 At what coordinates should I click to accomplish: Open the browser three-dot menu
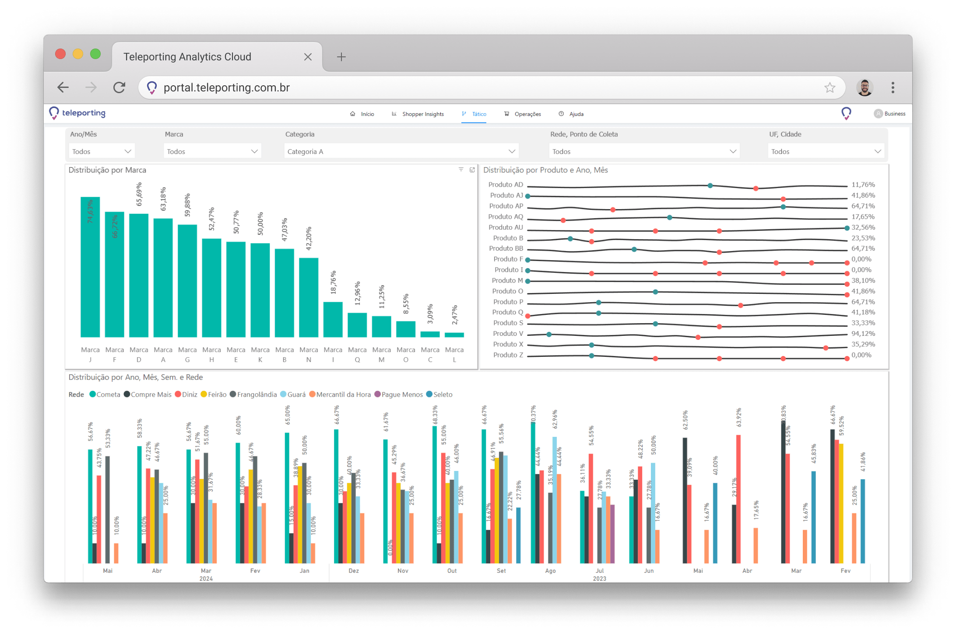pos(893,87)
